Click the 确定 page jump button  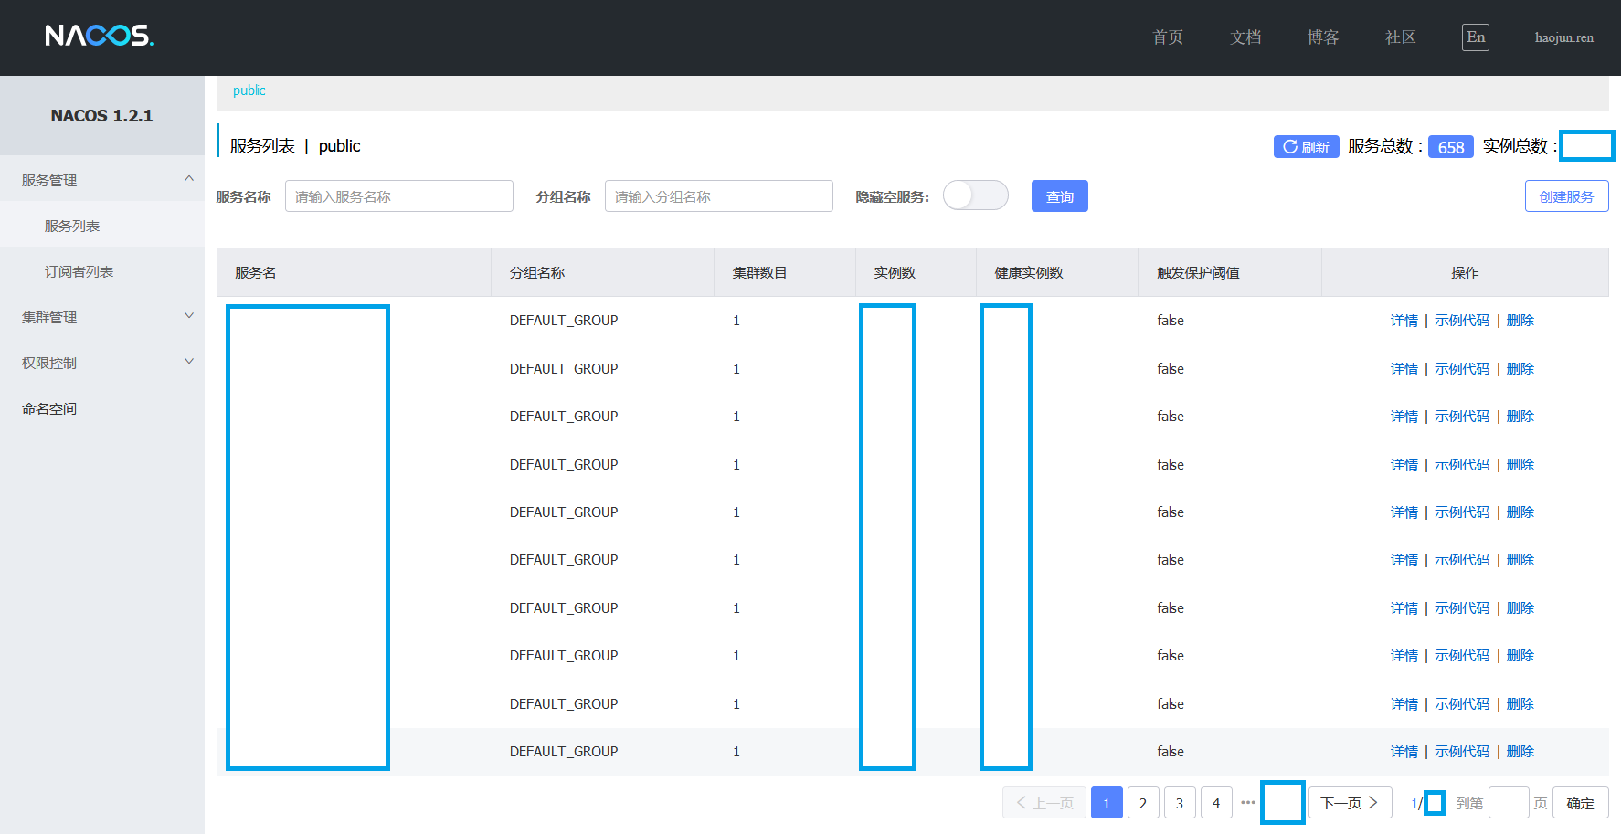(1581, 803)
